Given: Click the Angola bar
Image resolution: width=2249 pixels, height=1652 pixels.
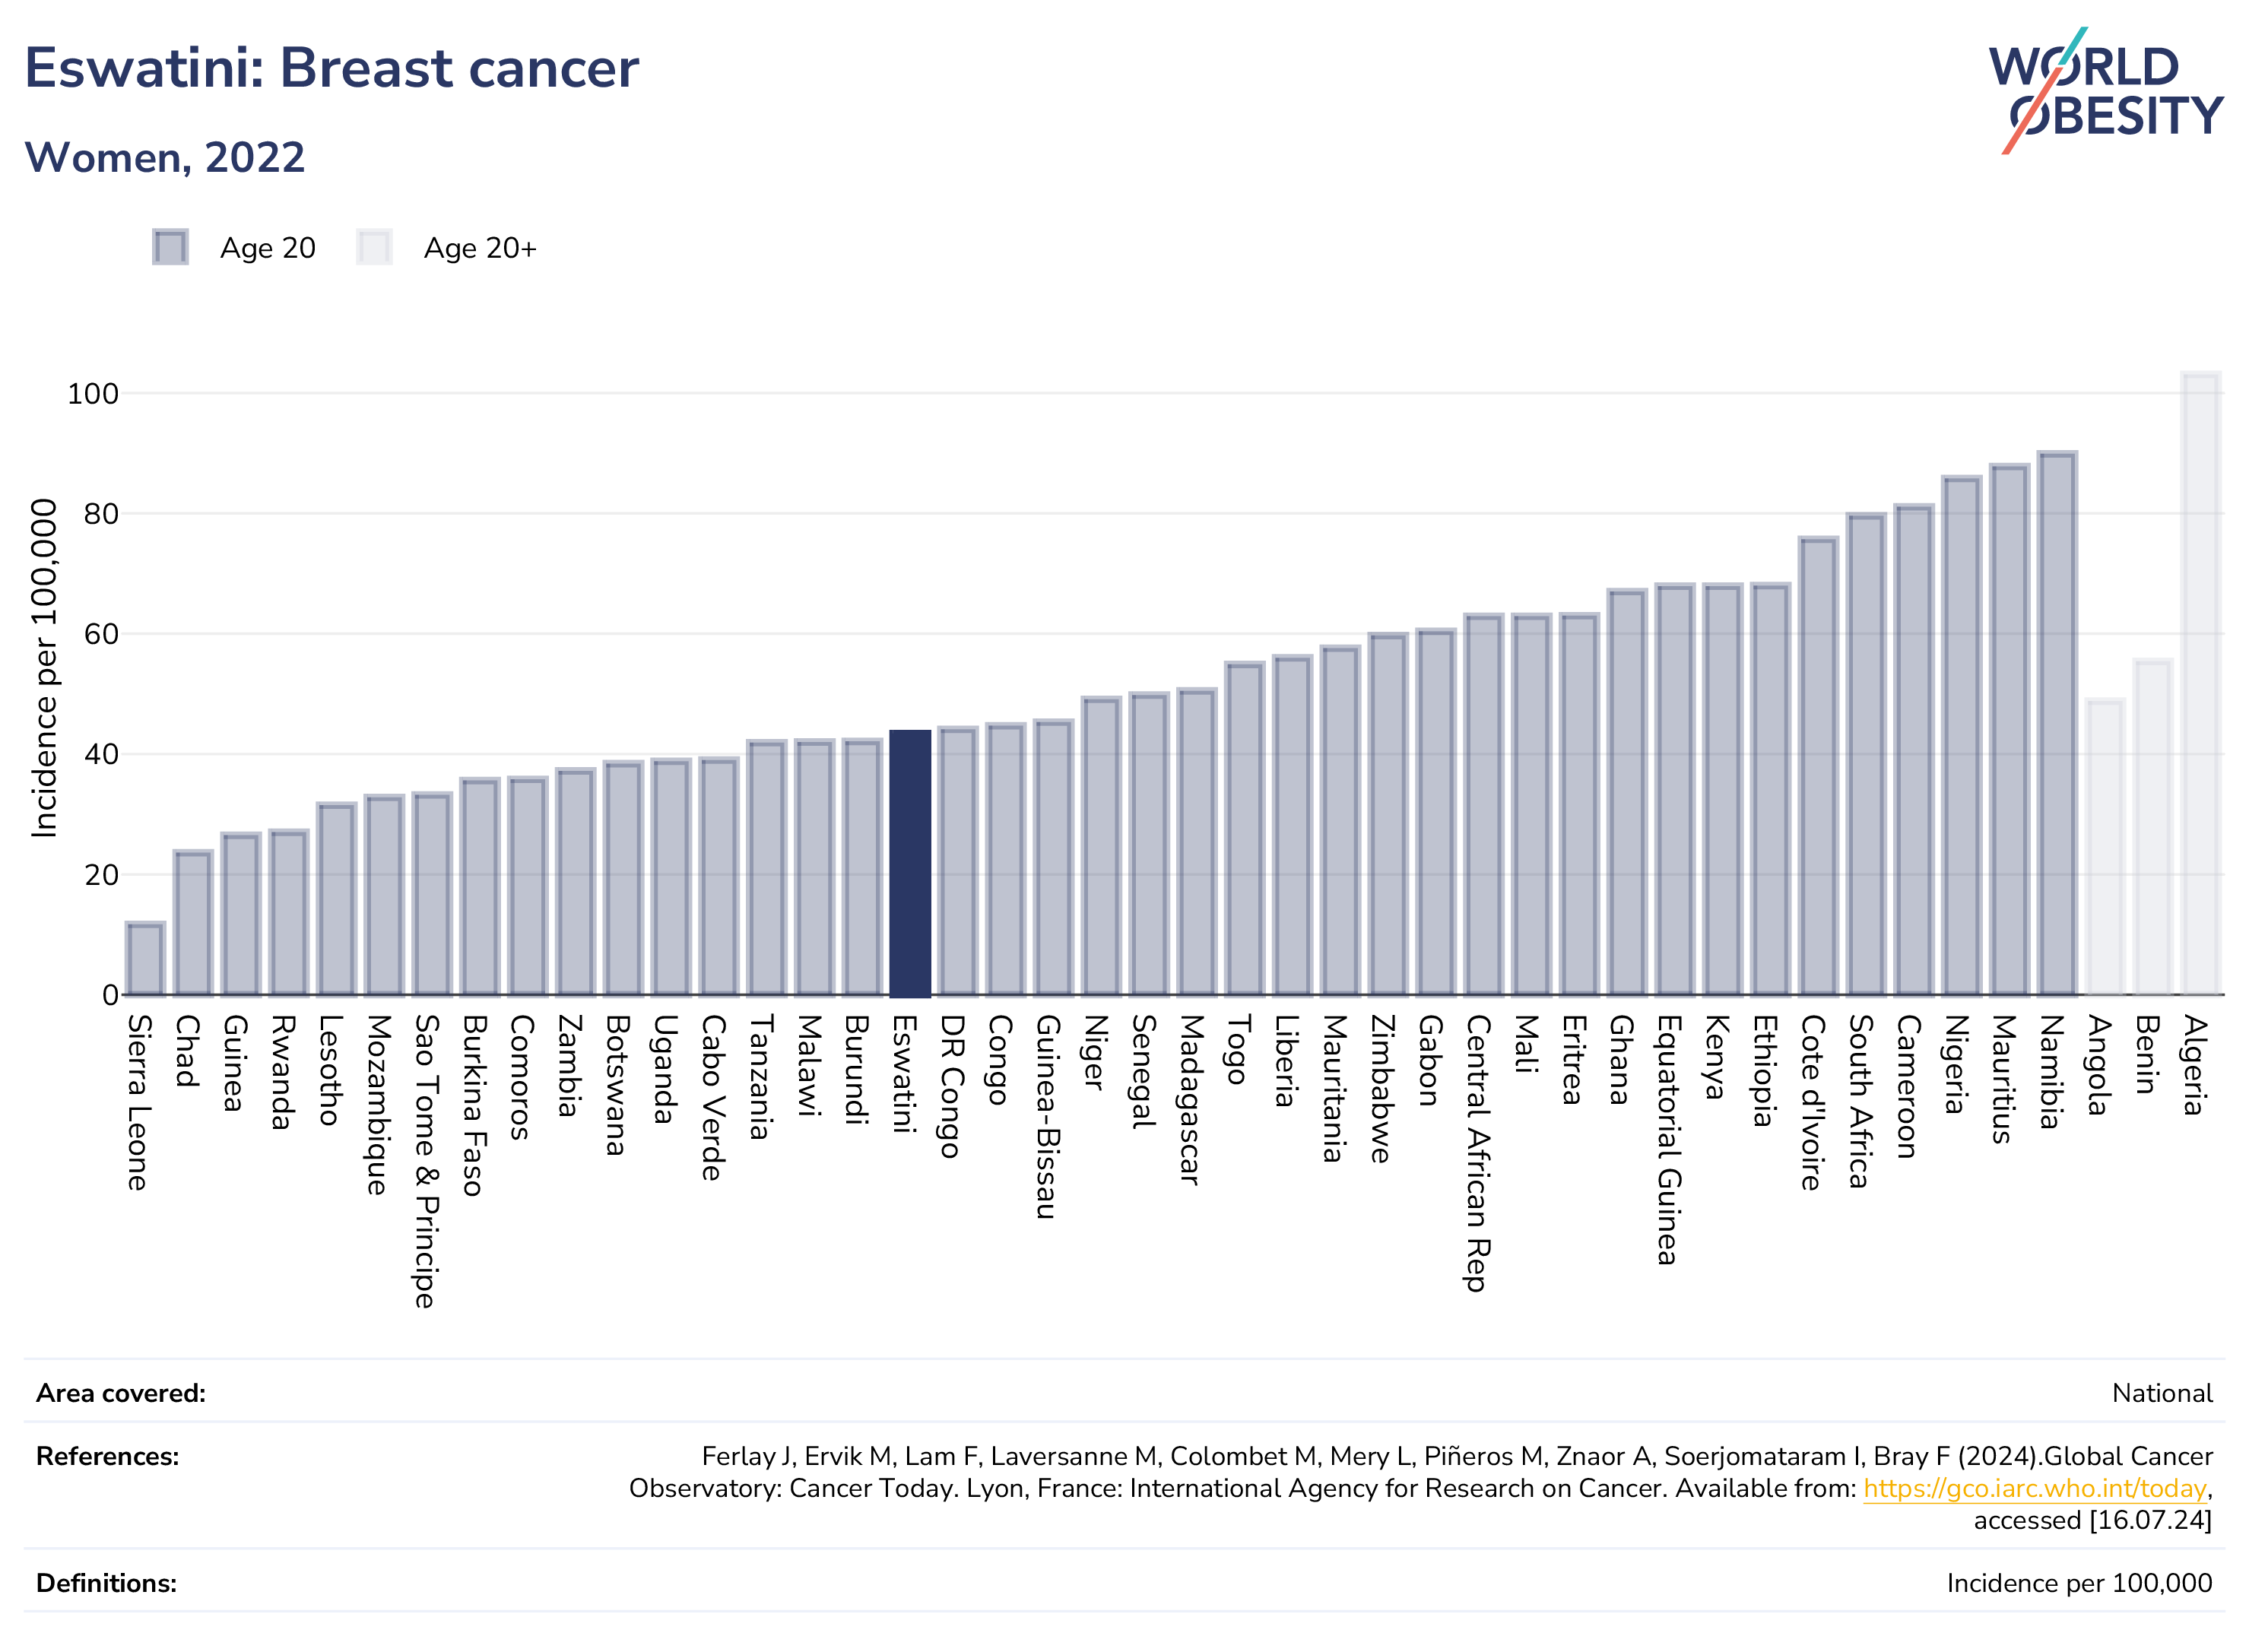Looking at the screenshot, I should pos(2105,848).
